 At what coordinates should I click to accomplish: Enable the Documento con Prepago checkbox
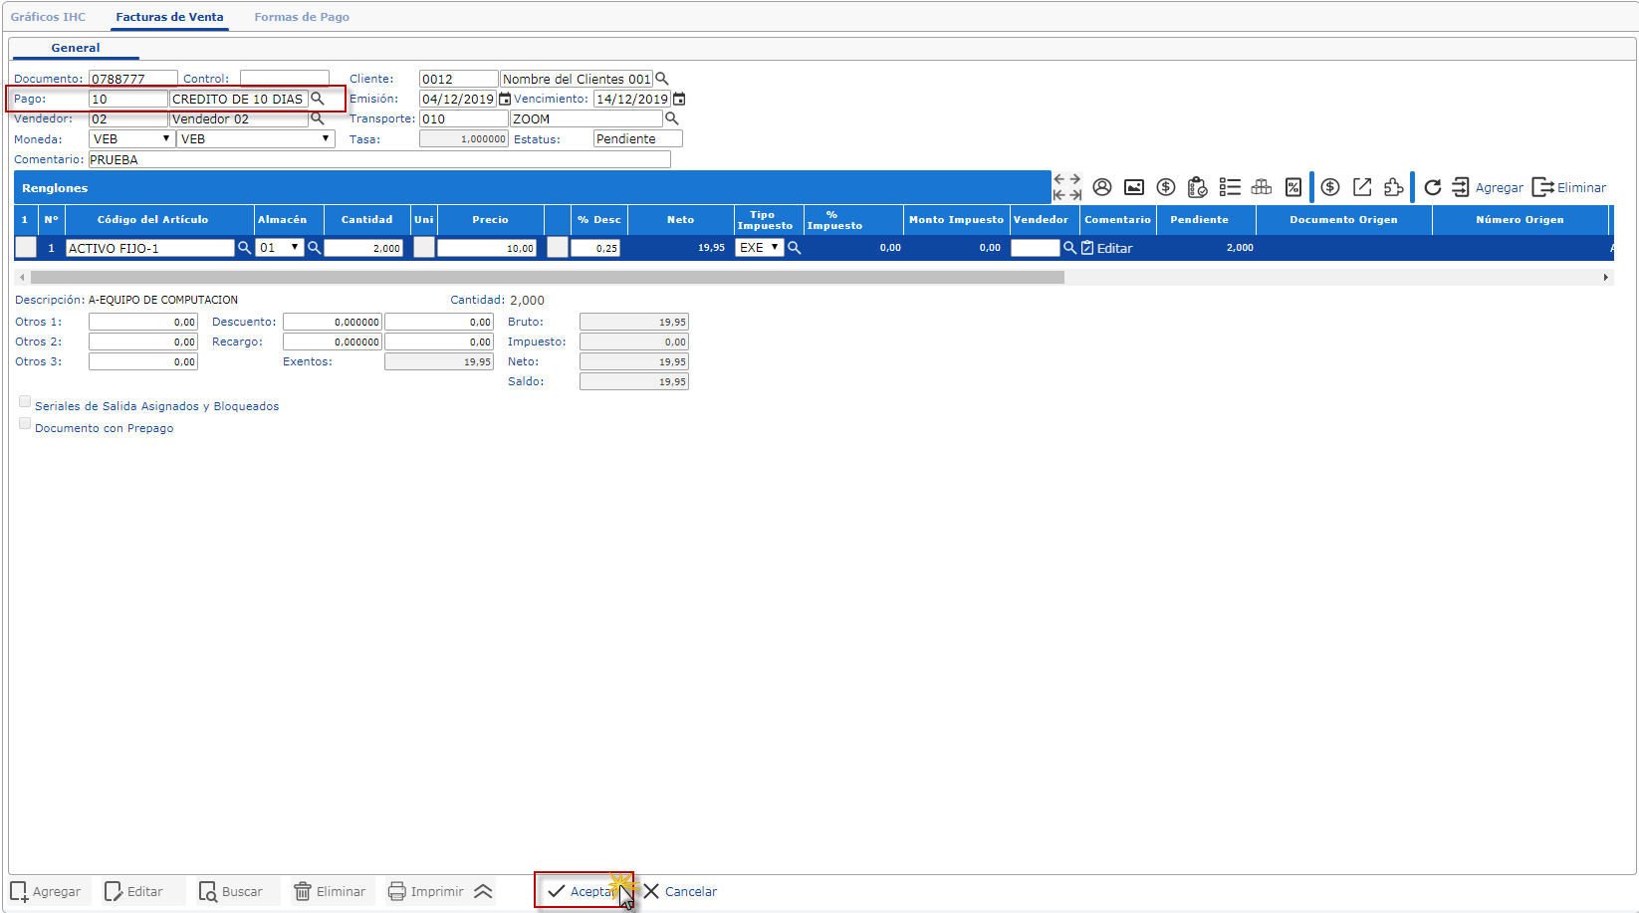(x=25, y=424)
